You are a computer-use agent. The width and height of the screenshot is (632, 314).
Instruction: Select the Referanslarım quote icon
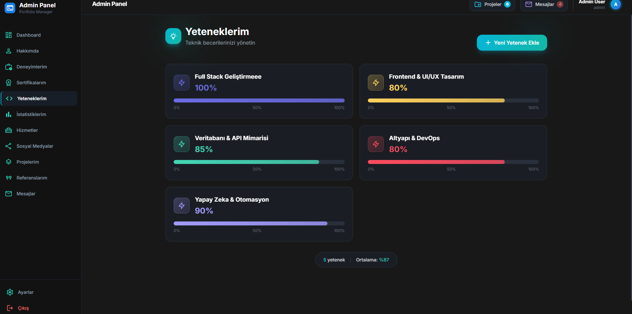[x=8, y=178]
